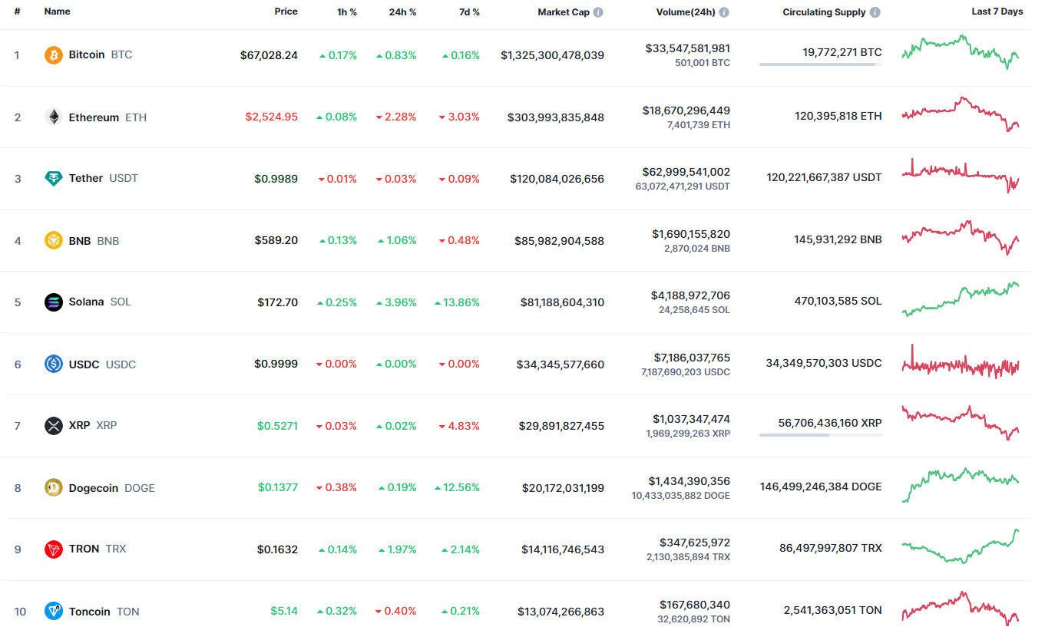The image size is (1045, 640).
Task: Open Solana's last 7 days chart
Action: pos(961,299)
